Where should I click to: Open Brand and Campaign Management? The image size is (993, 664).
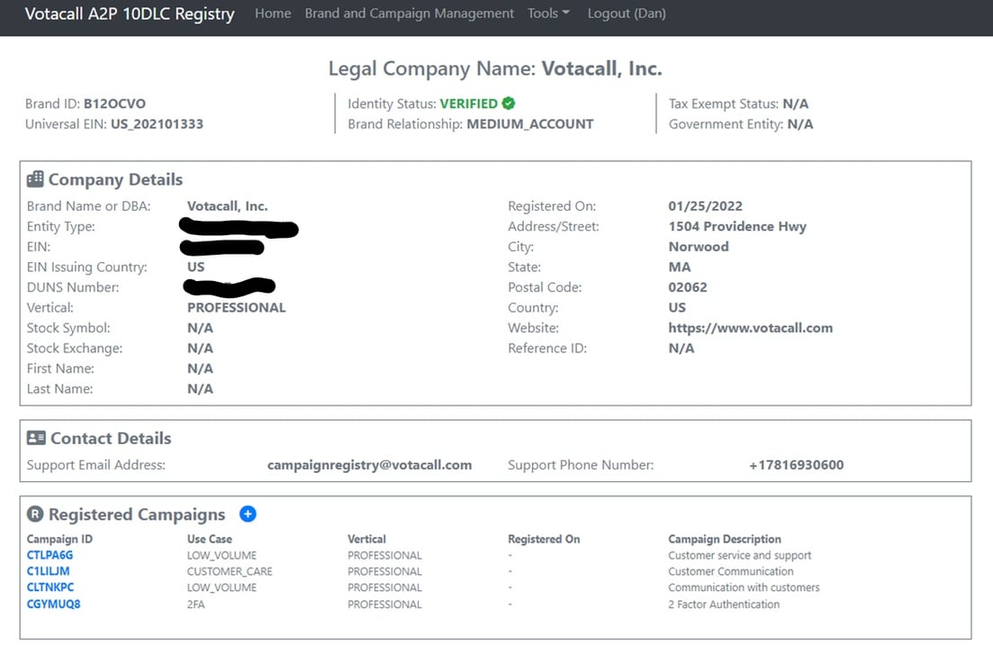point(409,14)
